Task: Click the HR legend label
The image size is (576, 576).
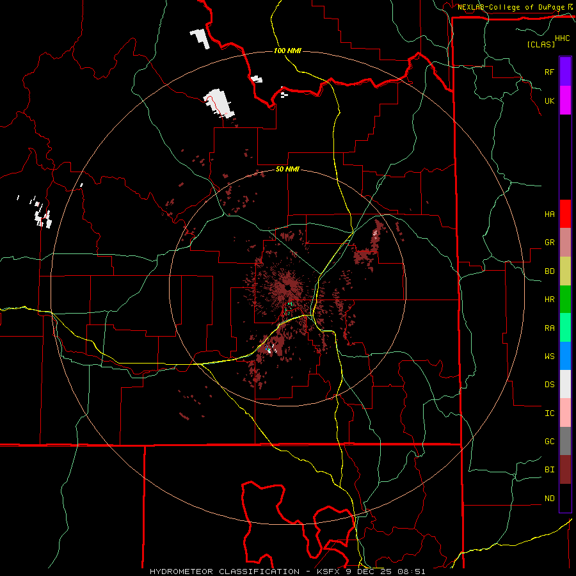Action: pos(549,300)
